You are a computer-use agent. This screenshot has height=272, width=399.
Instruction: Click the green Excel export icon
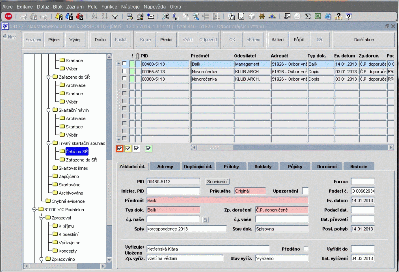coord(317,17)
